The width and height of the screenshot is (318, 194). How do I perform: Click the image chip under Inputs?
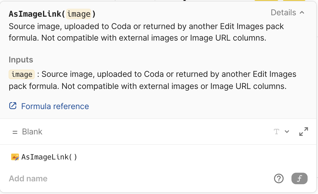tap(22, 74)
